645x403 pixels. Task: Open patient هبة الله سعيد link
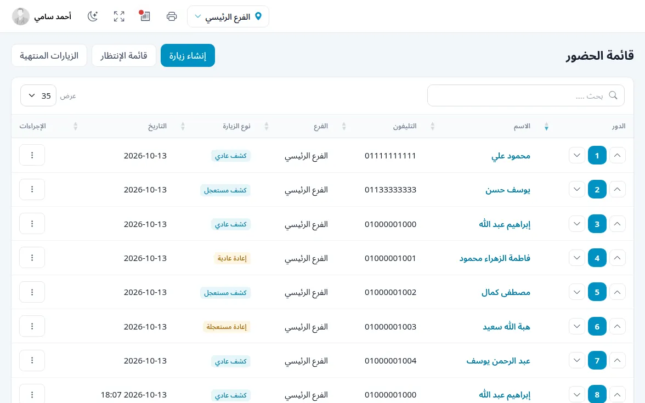pyautogui.click(x=506, y=327)
